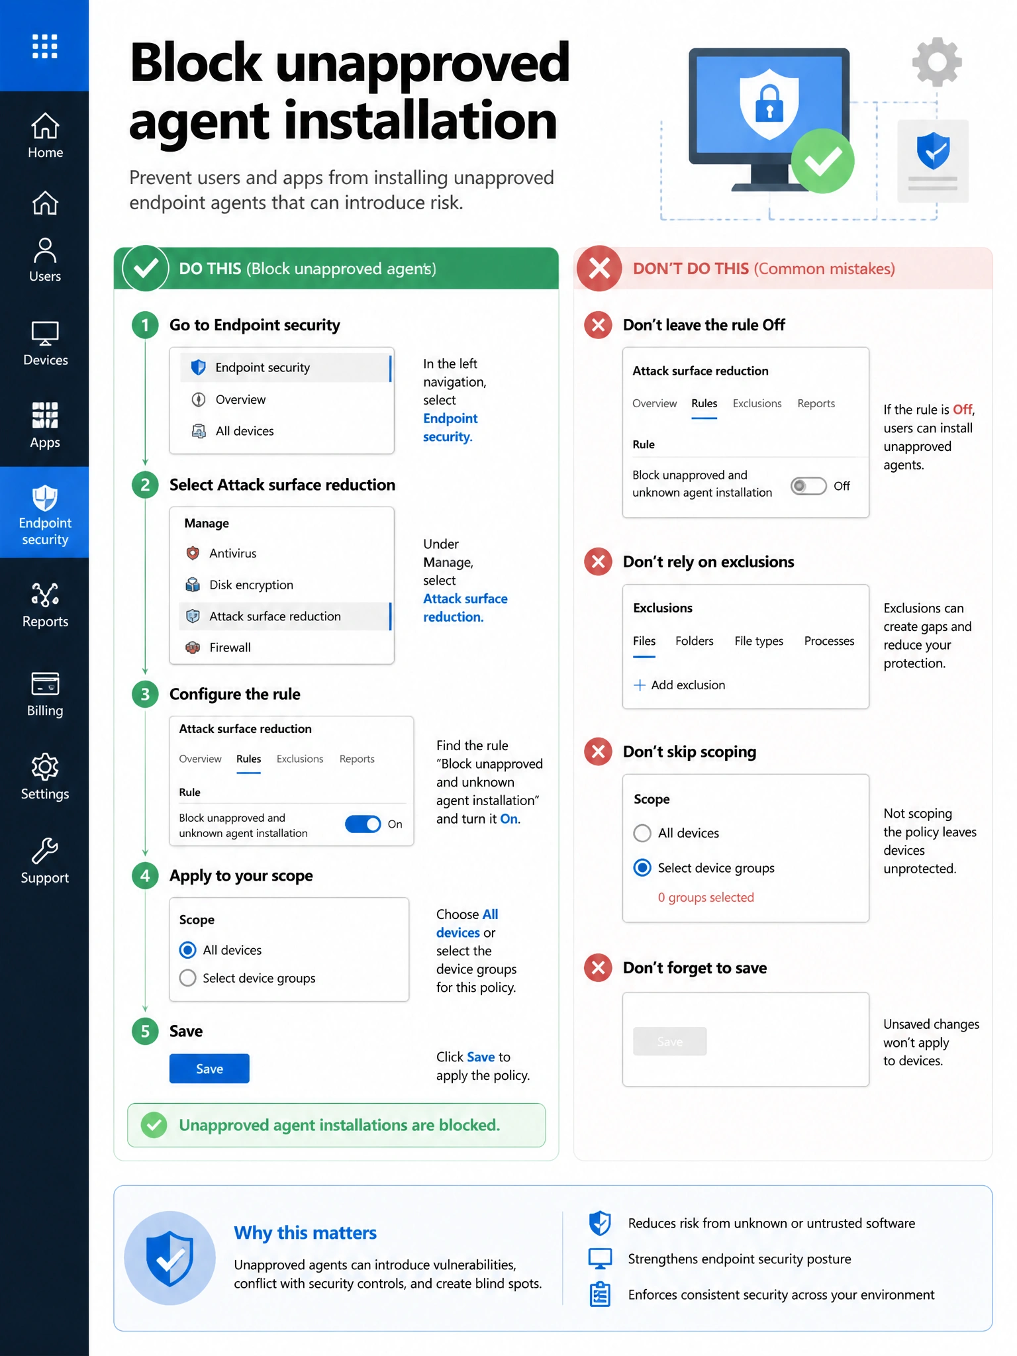Image resolution: width=1017 pixels, height=1356 pixels.
Task: Click the blue Attack surface reduction link text
Action: [465, 608]
